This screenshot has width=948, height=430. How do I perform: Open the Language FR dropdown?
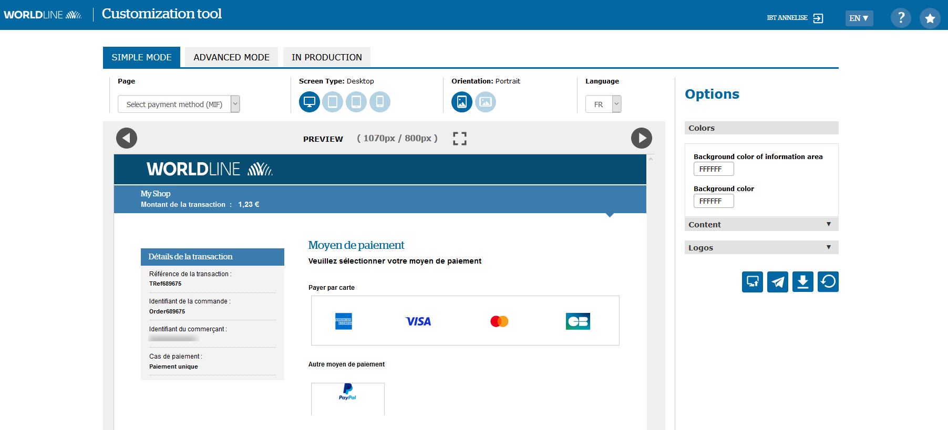click(x=603, y=104)
